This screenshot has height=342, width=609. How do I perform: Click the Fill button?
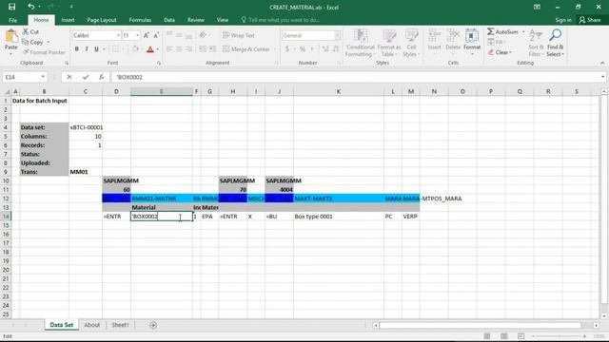click(x=496, y=42)
